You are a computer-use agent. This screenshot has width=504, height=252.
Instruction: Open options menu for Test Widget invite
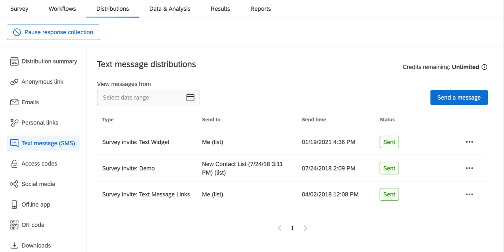click(469, 142)
